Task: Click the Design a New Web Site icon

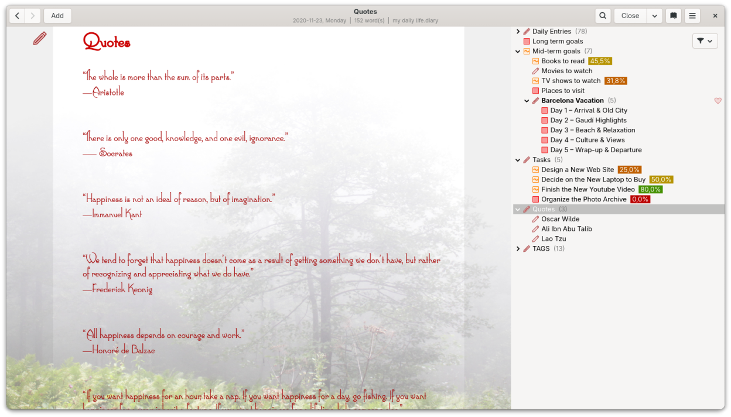Action: (x=535, y=170)
